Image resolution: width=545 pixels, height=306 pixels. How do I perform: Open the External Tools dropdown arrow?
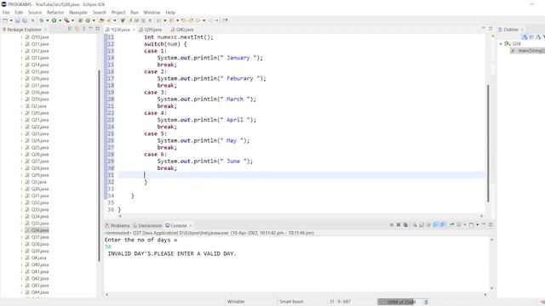[x=72, y=20]
